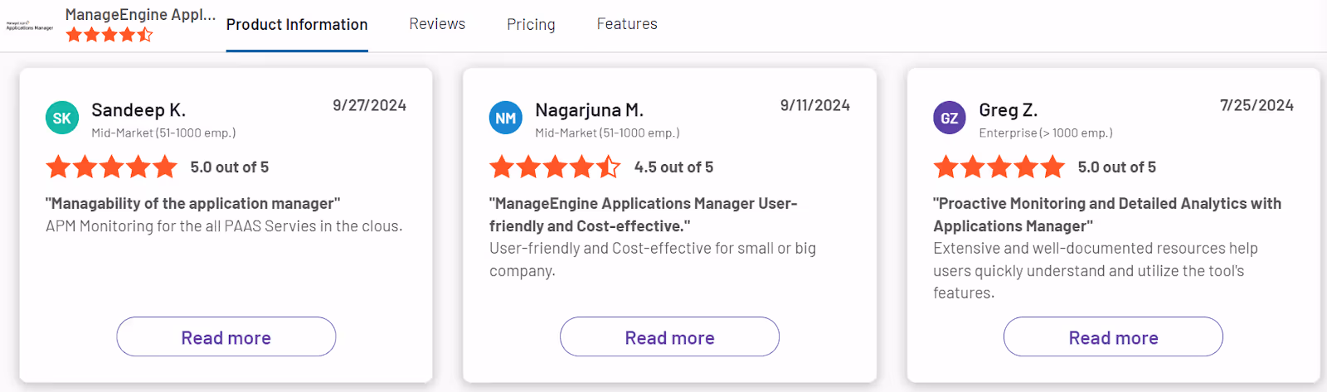The height and width of the screenshot is (392, 1327).
Task: Click Nagarjuna M.'s 4.5 star rating
Action: (555, 167)
